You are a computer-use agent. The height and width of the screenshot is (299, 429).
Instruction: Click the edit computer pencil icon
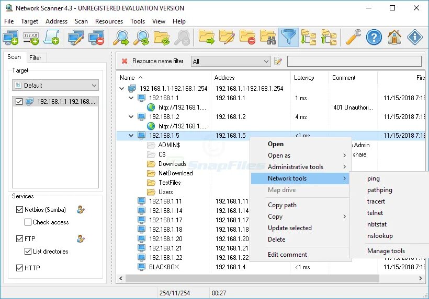tap(76, 38)
